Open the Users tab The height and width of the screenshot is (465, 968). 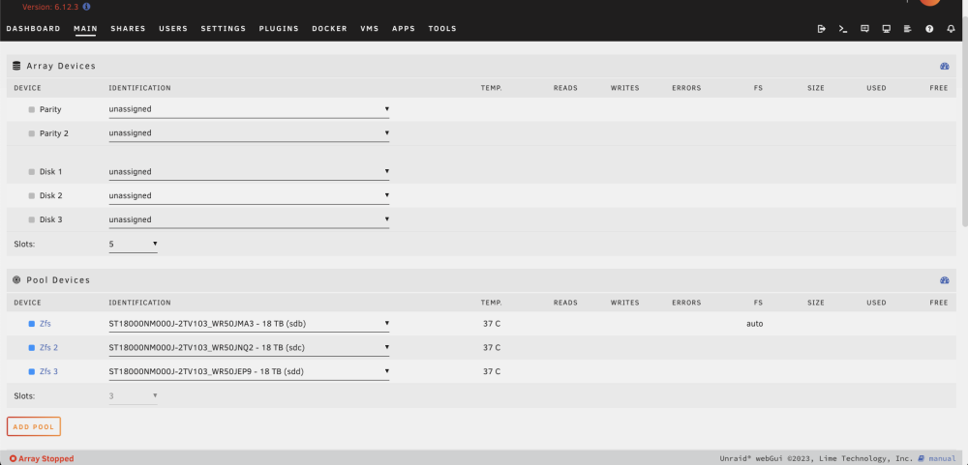pyautogui.click(x=173, y=28)
